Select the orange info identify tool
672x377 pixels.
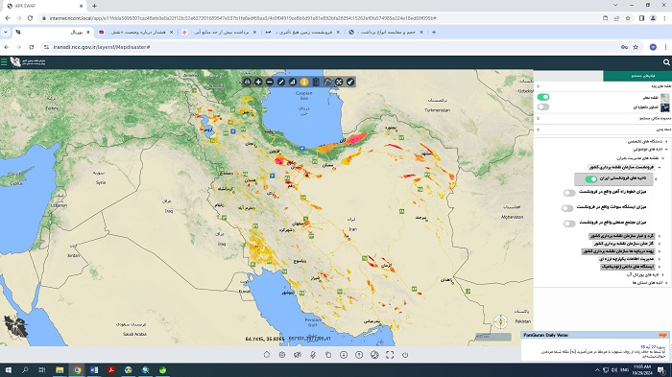(x=304, y=82)
